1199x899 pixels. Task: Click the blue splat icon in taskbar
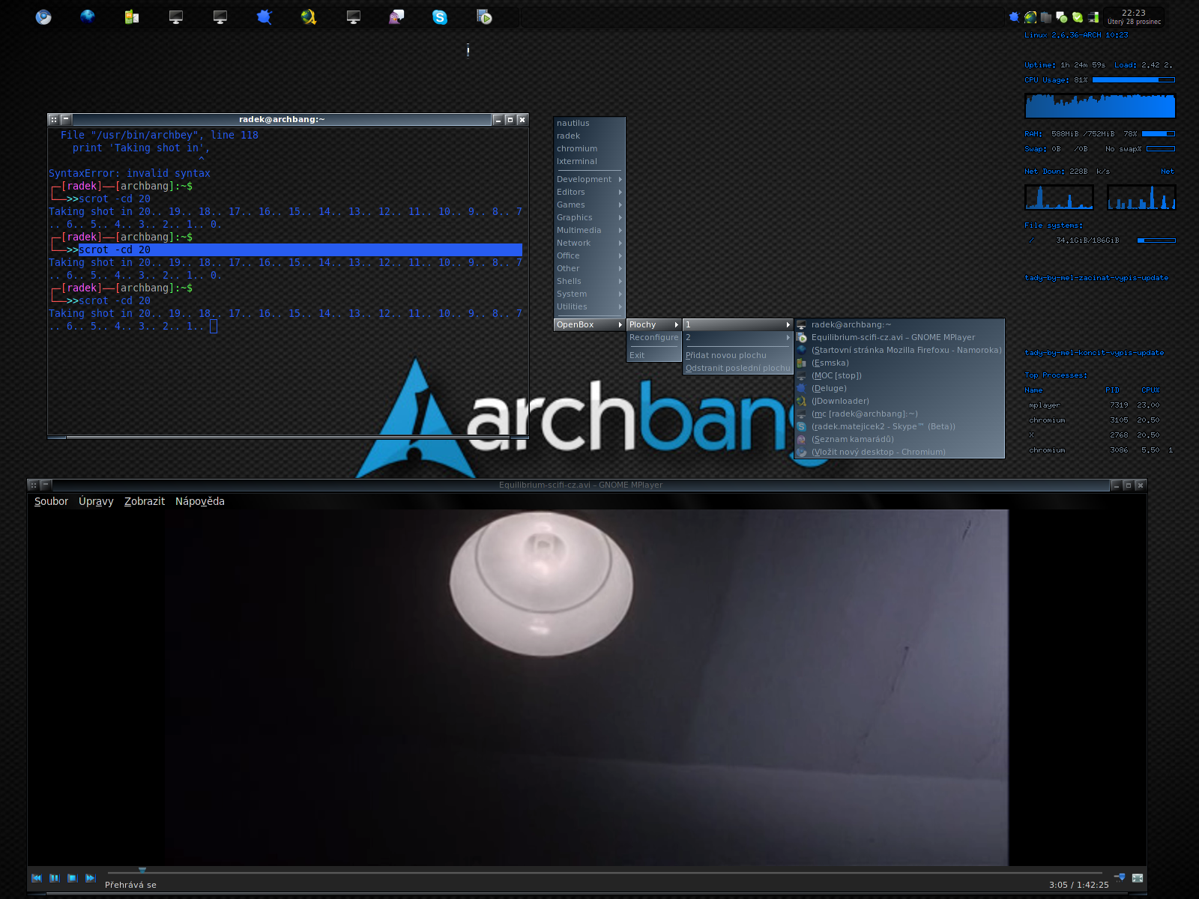pos(265,16)
